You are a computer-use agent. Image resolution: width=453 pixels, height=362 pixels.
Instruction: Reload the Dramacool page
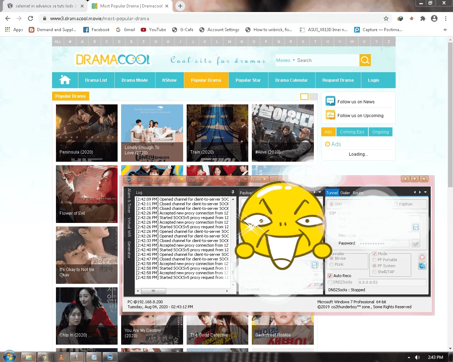click(30, 18)
